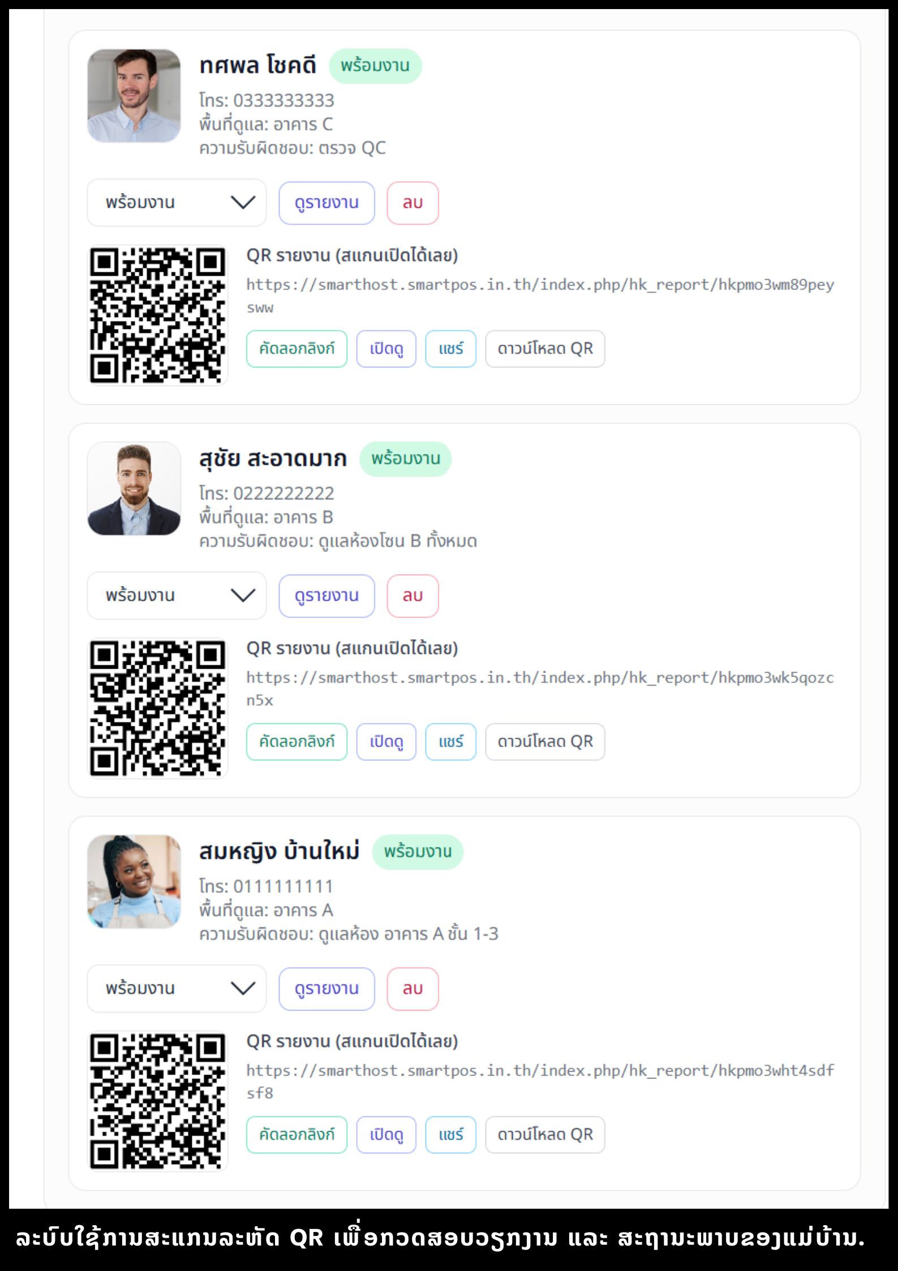Viewport: 898px width, 1271px height.
Task: Open report URL ending hkpmo3wht4sdfsf8
Action: pos(539,1071)
